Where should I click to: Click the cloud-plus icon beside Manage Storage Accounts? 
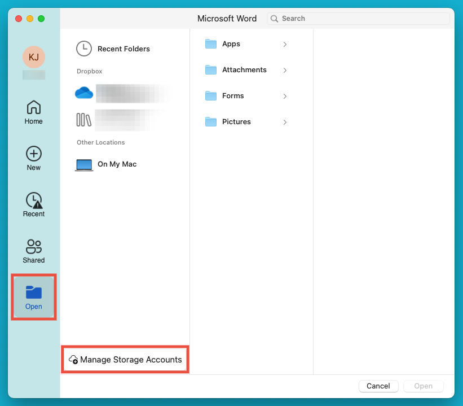[73, 359]
